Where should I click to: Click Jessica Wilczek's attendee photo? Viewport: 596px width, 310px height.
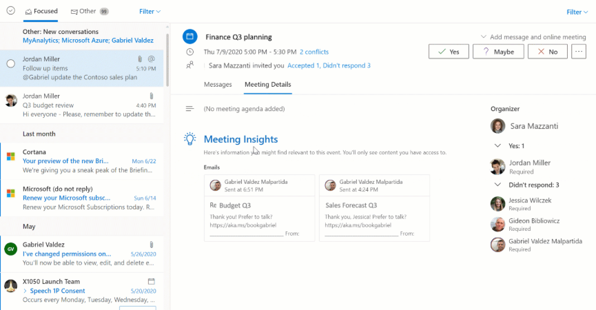tap(498, 204)
